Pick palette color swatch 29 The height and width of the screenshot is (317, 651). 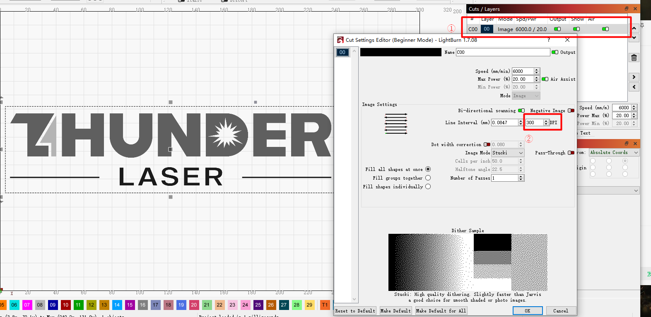(x=309, y=305)
